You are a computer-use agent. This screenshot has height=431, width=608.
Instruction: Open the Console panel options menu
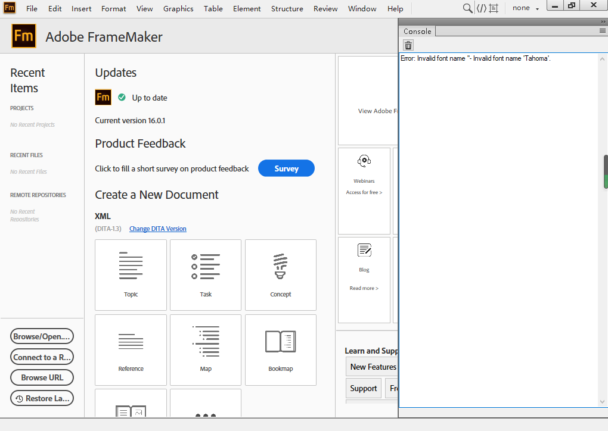point(602,30)
